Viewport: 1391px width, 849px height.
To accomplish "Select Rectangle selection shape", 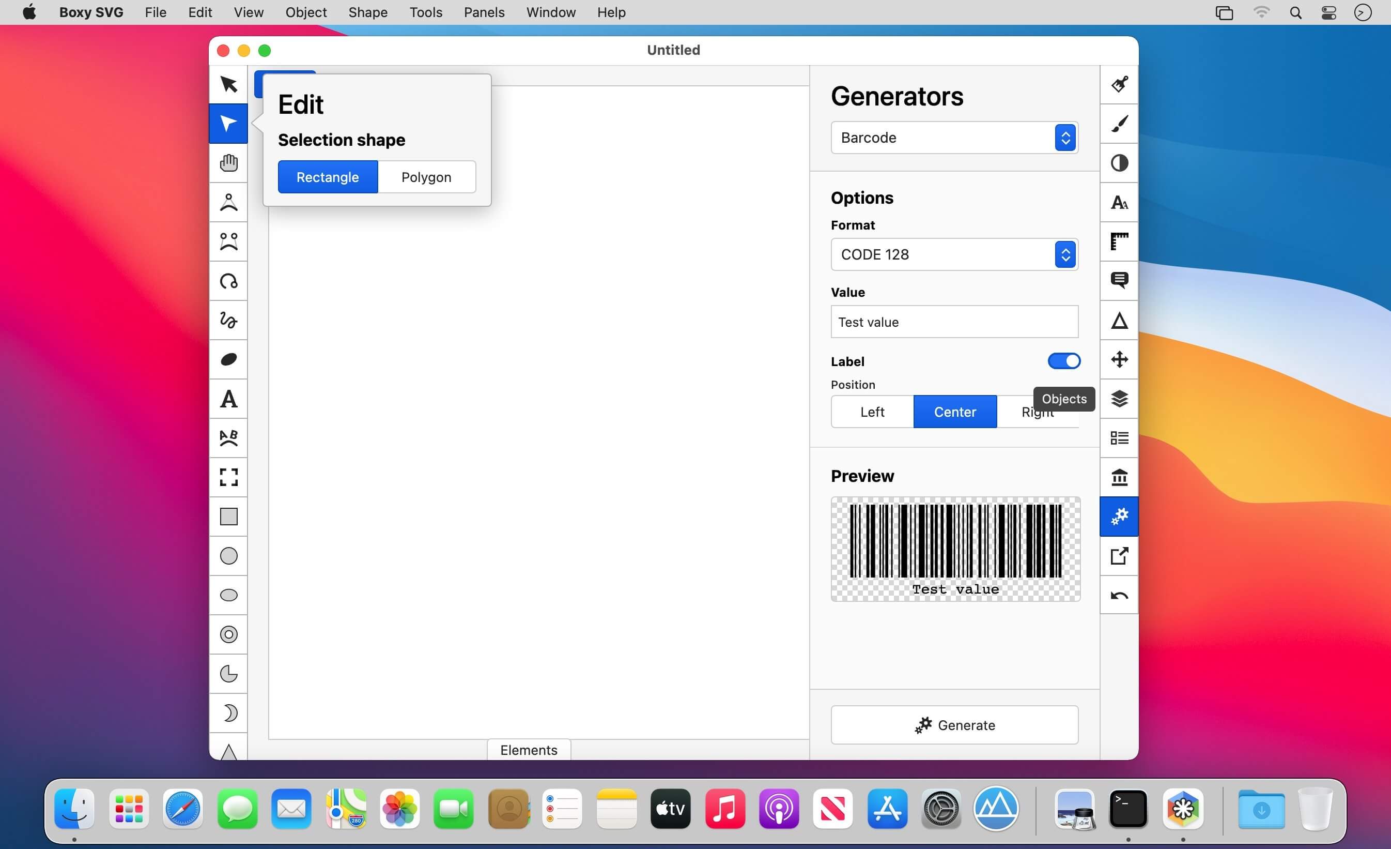I will pos(327,177).
